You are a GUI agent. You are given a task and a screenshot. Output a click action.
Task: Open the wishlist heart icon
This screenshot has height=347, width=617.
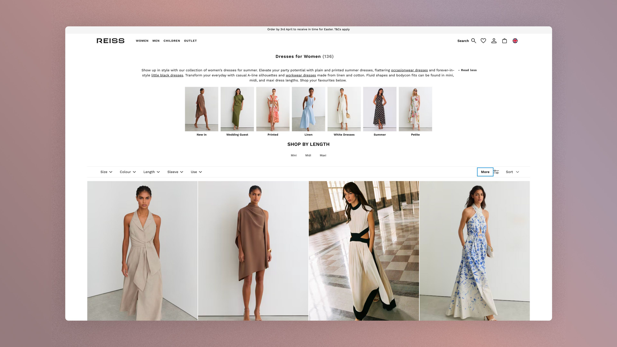tap(483, 41)
